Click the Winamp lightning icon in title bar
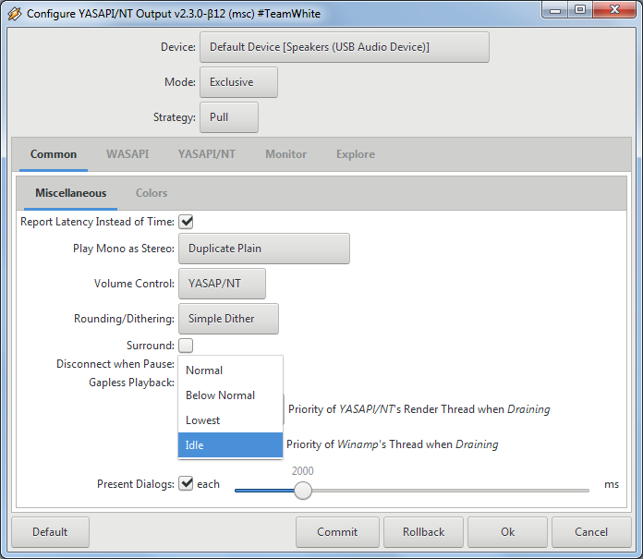Viewport: 643px width, 559px height. pos(14,14)
